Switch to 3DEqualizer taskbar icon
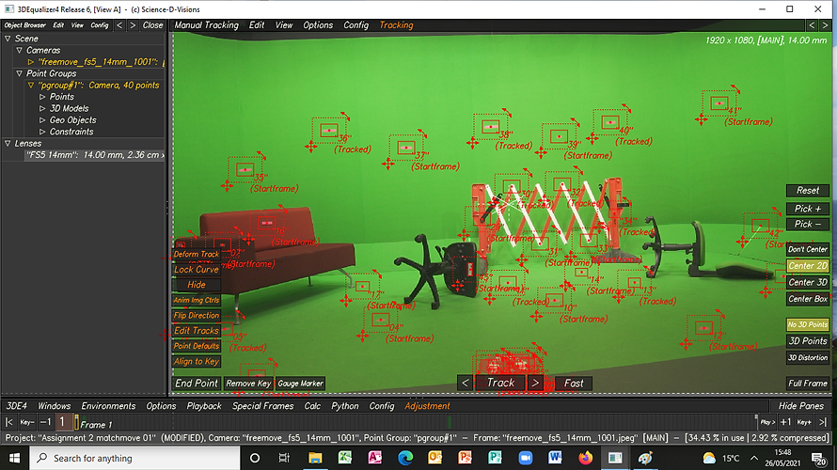 coord(615,458)
